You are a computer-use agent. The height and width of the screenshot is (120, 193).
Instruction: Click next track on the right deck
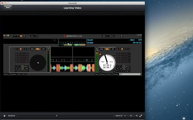click(129, 49)
